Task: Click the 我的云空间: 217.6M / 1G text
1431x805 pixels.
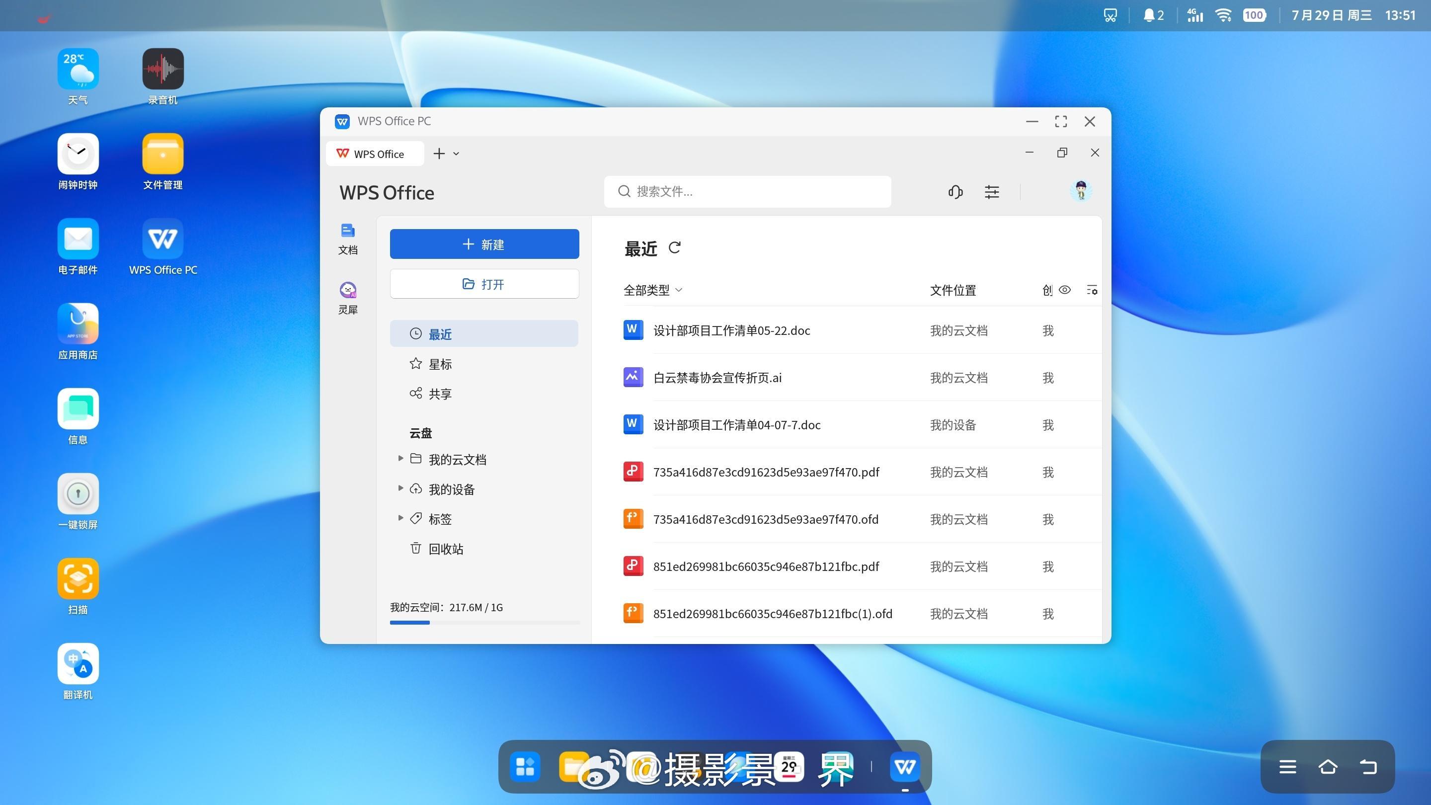Action: point(446,607)
